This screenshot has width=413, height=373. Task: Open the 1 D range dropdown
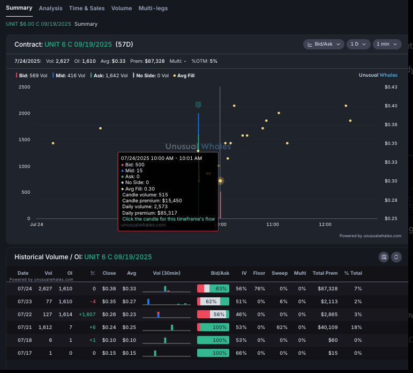(358, 44)
